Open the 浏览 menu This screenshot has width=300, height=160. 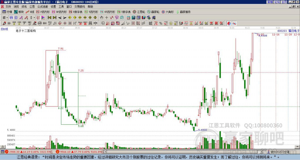[16, 7]
